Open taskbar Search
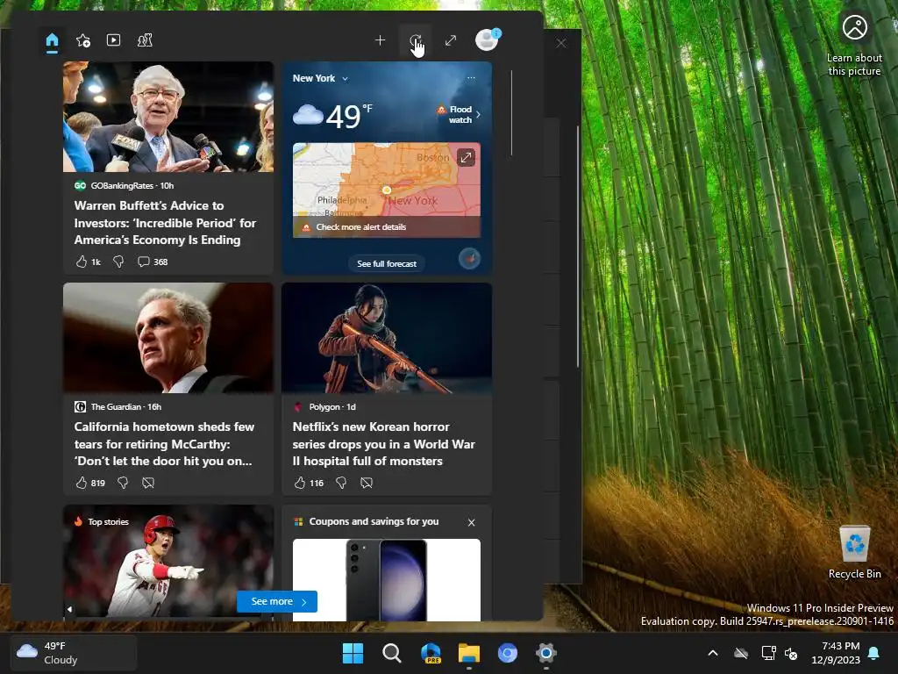898x674 pixels. (x=392, y=653)
